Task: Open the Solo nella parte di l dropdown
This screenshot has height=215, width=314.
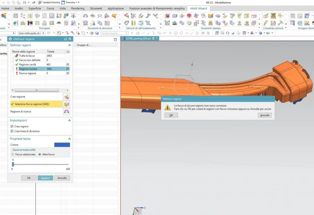Action: coord(31,33)
